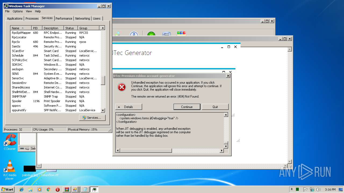Open Google Chrome from the taskbar
344x193 pixels.
point(48,189)
